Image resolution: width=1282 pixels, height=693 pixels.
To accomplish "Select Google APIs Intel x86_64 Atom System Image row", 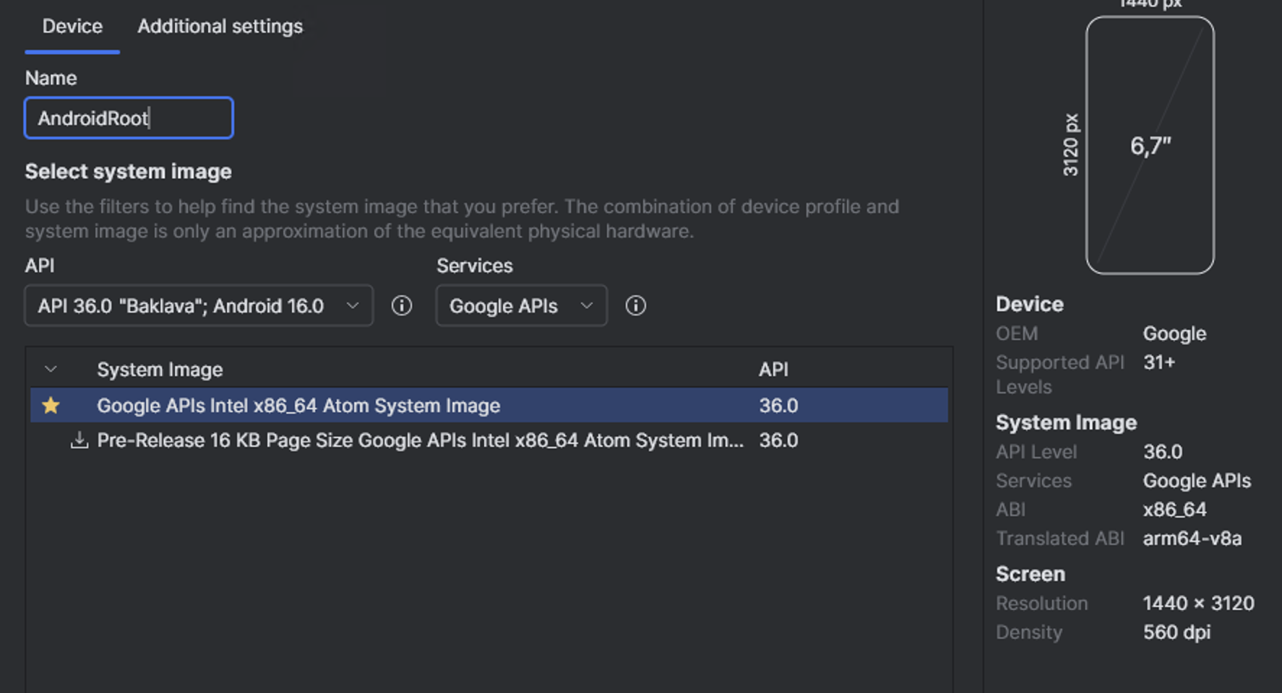I will click(489, 406).
